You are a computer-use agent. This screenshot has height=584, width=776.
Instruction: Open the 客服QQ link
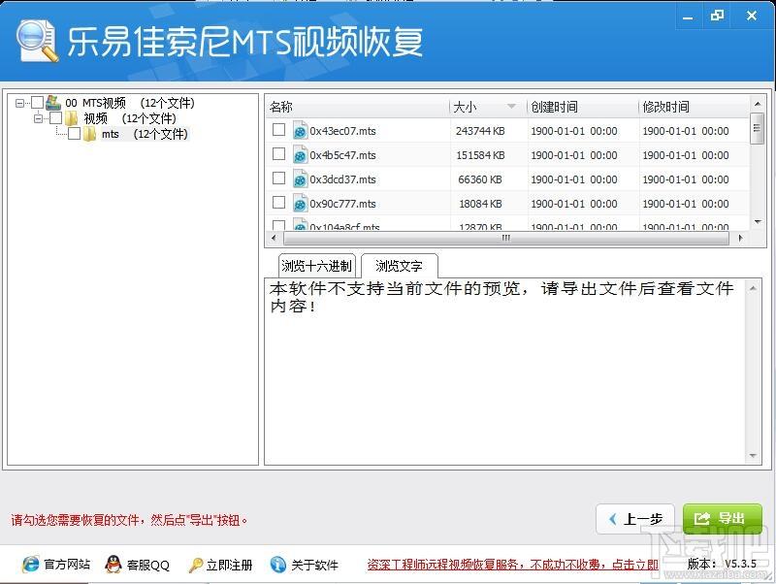[x=148, y=565]
